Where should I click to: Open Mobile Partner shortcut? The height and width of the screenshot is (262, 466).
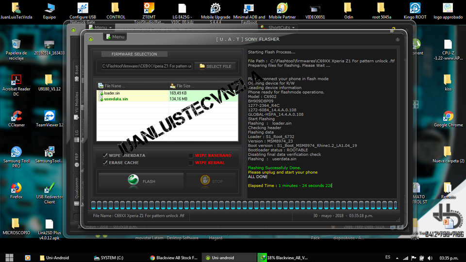(x=282, y=11)
